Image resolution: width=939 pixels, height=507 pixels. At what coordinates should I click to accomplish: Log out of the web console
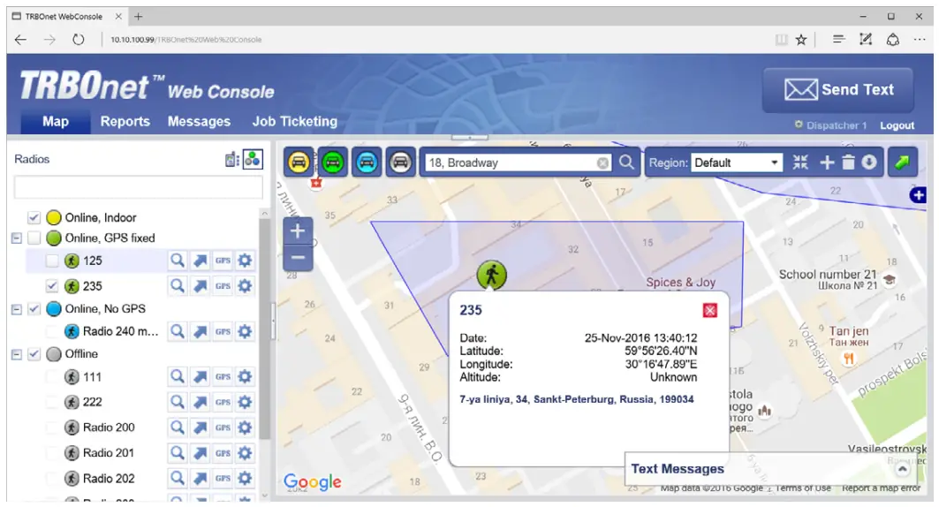[x=897, y=125]
